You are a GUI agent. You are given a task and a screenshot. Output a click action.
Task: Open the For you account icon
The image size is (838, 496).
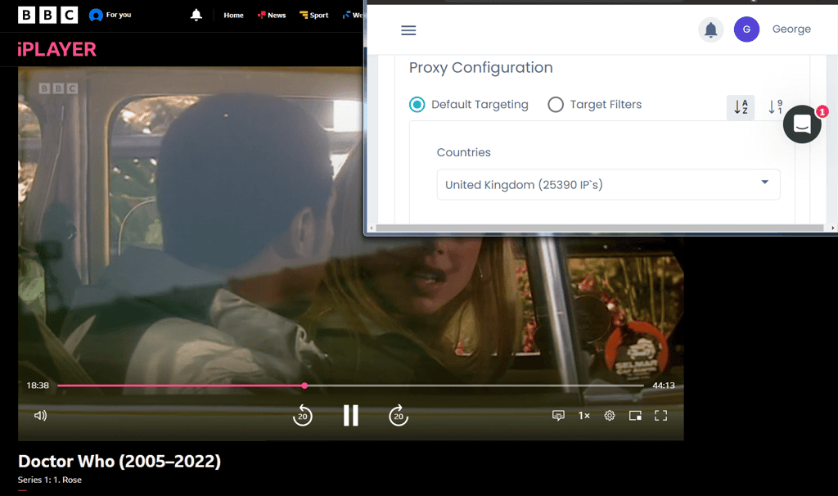[x=96, y=15]
